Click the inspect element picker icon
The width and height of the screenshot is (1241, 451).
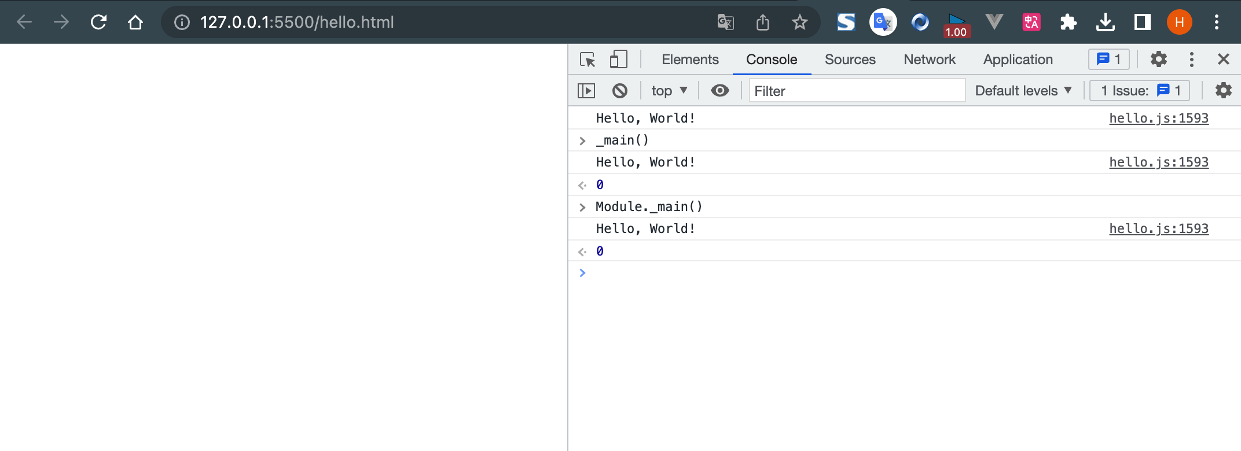(x=588, y=60)
